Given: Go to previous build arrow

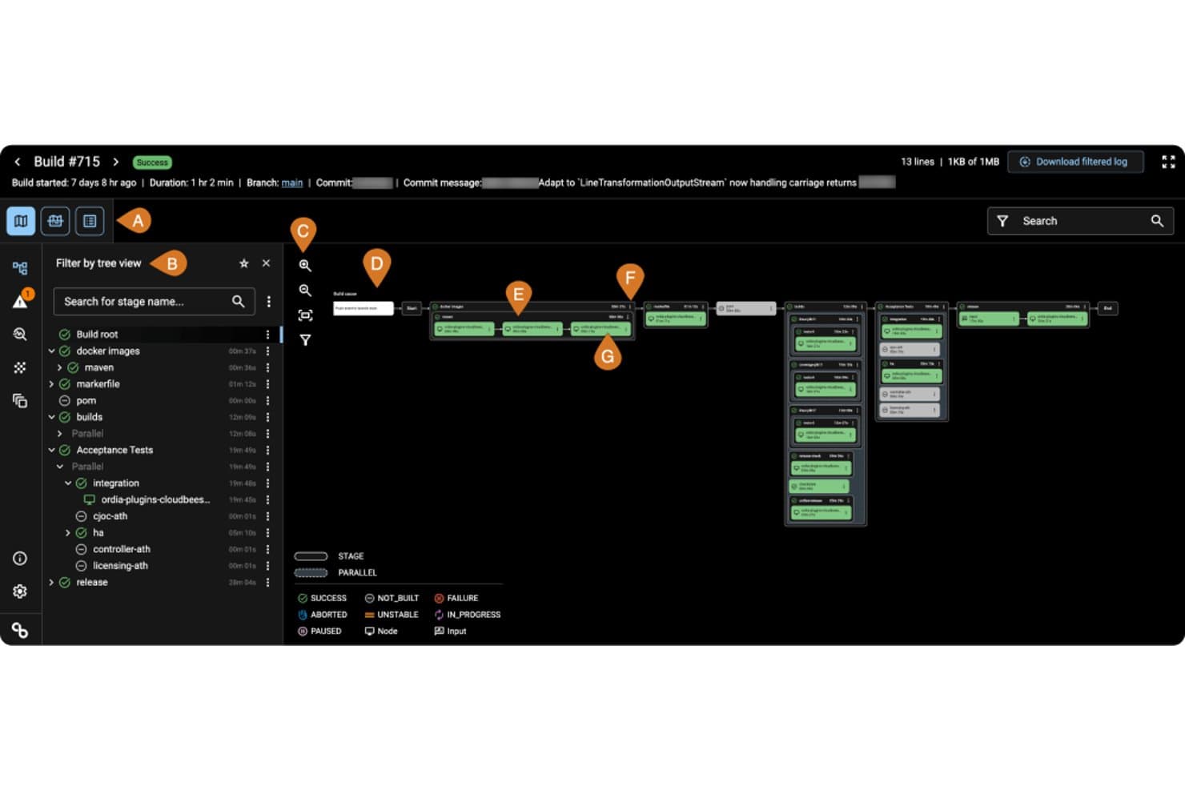Looking at the screenshot, I should coord(18,162).
